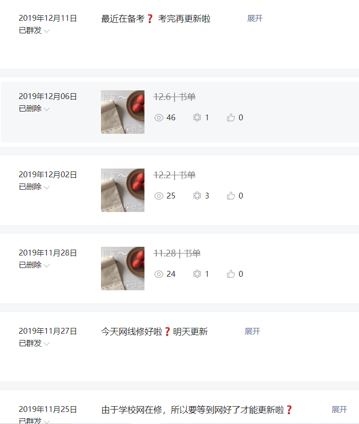
Task: Click the thumbs-up icon on 11.28 书单
Action: point(231,274)
